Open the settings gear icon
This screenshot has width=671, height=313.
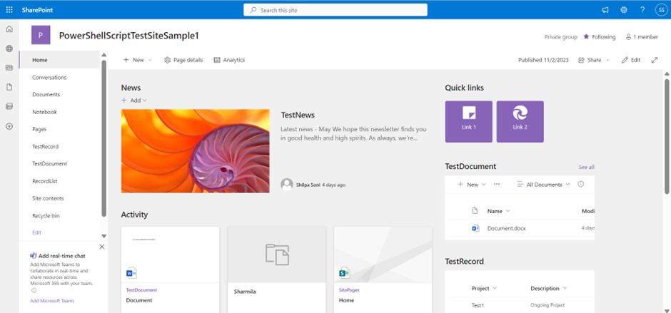click(x=623, y=10)
